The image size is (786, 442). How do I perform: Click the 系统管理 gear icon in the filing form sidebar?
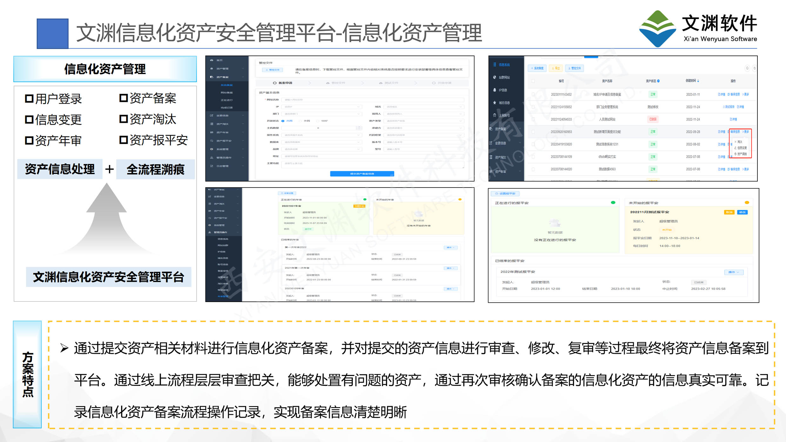[212, 149]
